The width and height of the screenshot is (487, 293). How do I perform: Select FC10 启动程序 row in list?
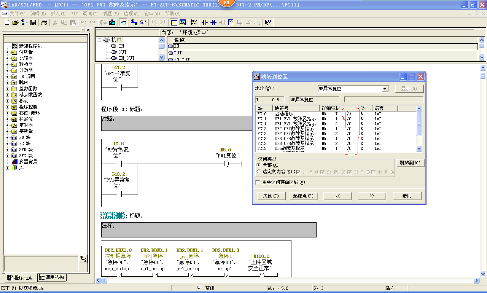tap(336, 114)
